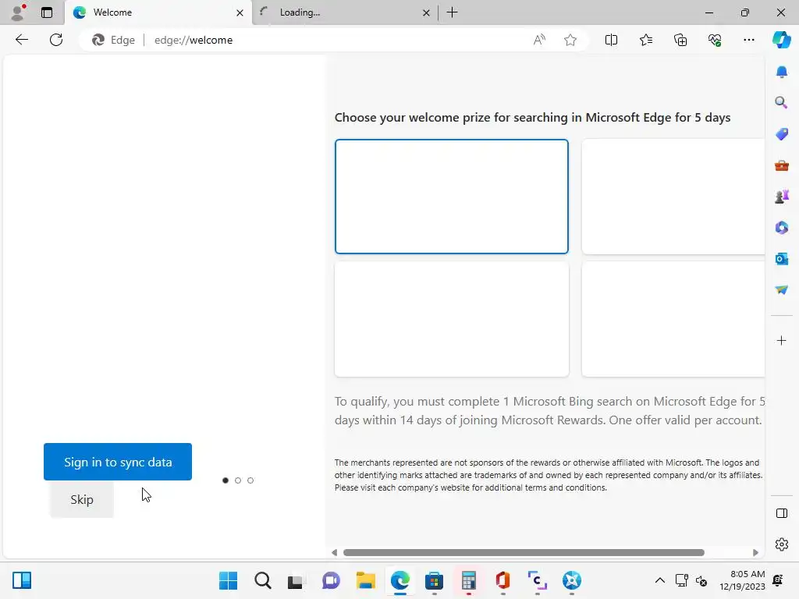Screen dimensions: 799x599
Task: Open Collections panel
Action: coord(680,40)
